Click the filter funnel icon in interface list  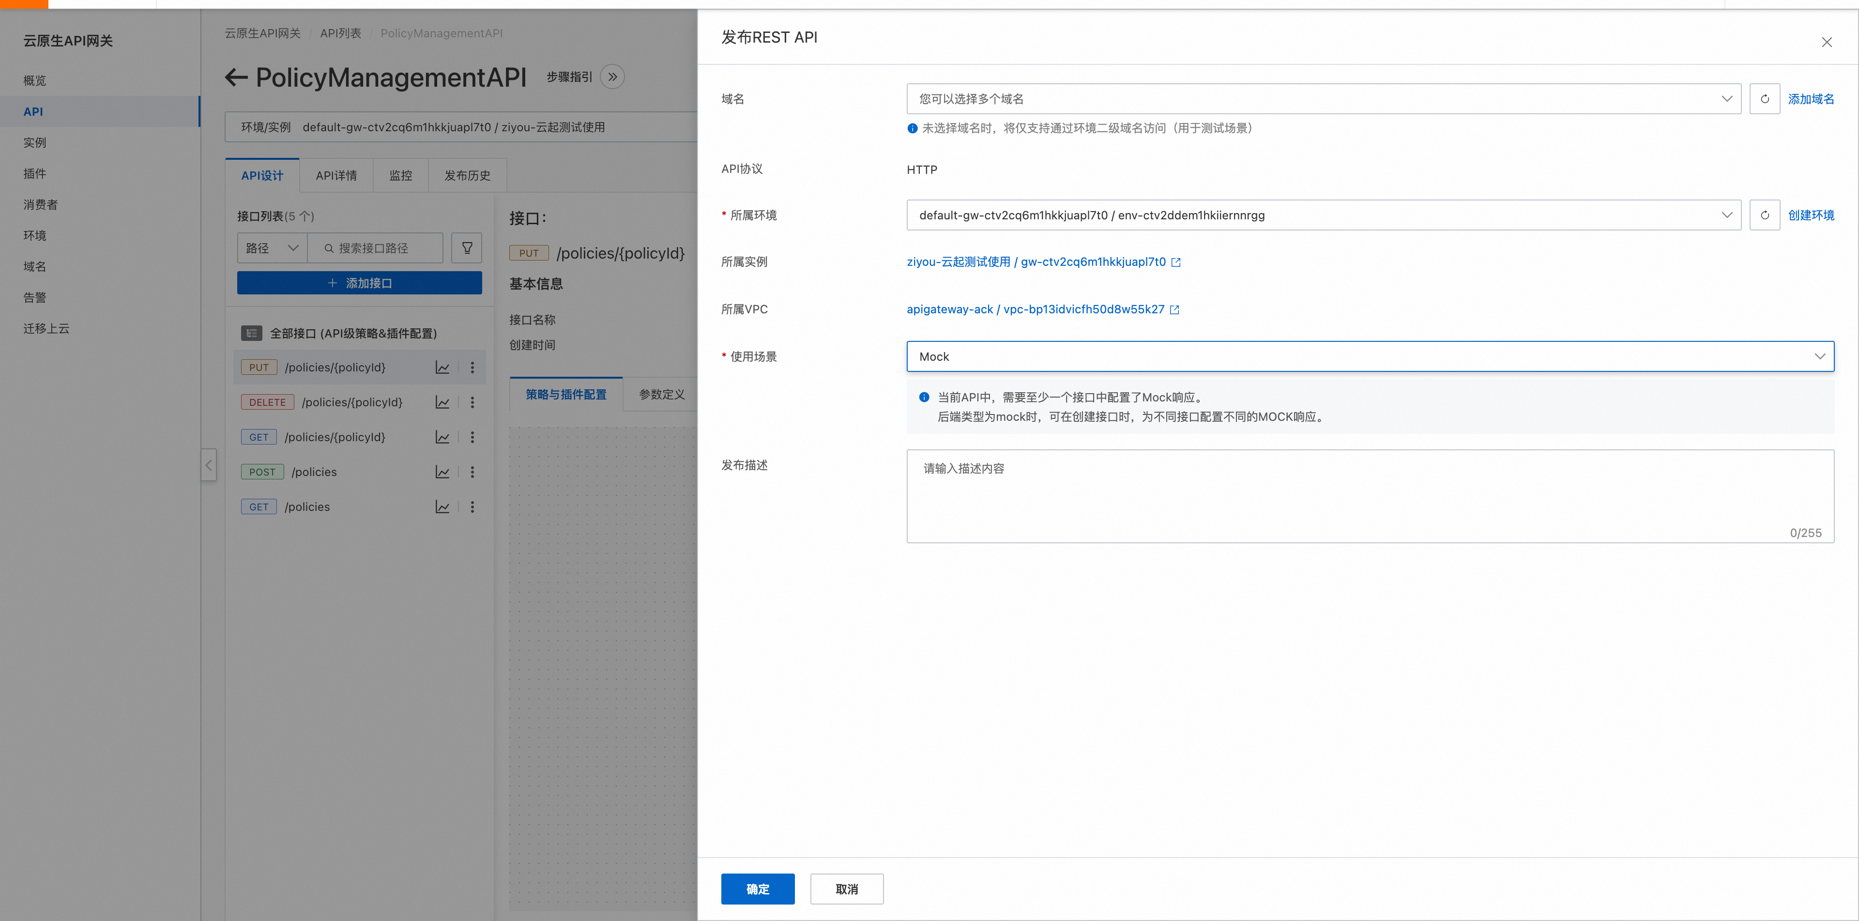click(467, 247)
